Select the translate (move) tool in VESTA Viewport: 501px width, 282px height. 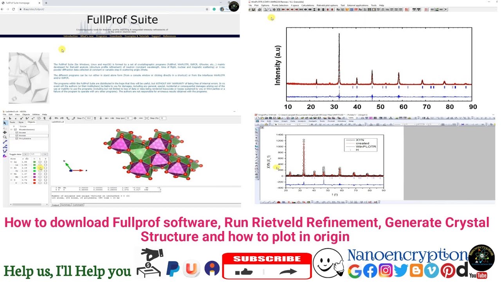click(x=5, y=132)
